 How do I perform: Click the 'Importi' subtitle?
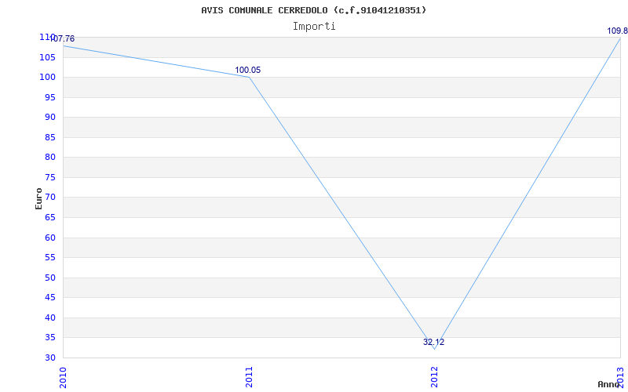[314, 27]
